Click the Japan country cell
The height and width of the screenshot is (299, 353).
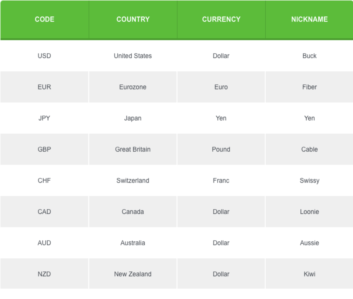point(133,118)
